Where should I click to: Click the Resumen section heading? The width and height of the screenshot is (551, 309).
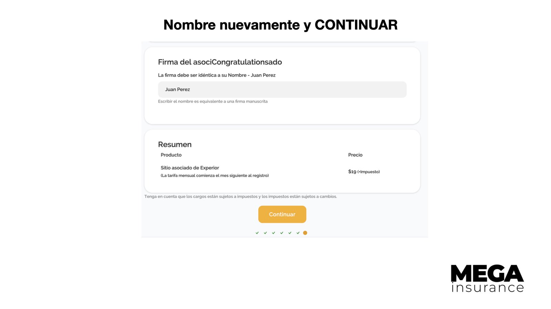(175, 145)
